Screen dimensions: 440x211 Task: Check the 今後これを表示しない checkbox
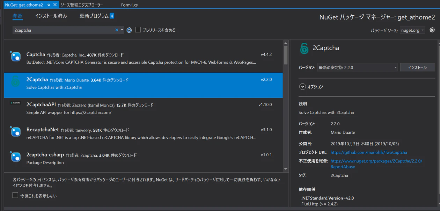coord(15,195)
